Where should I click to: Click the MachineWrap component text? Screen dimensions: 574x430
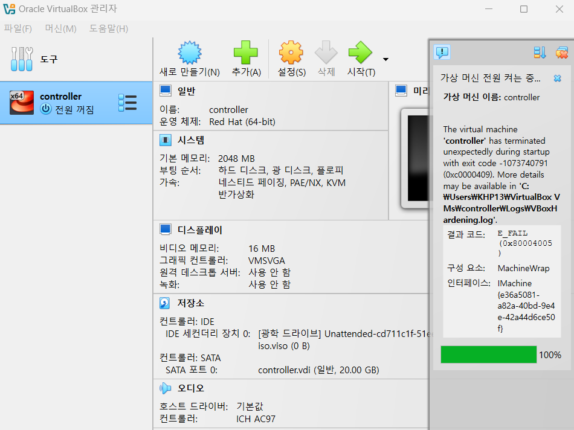[523, 268]
